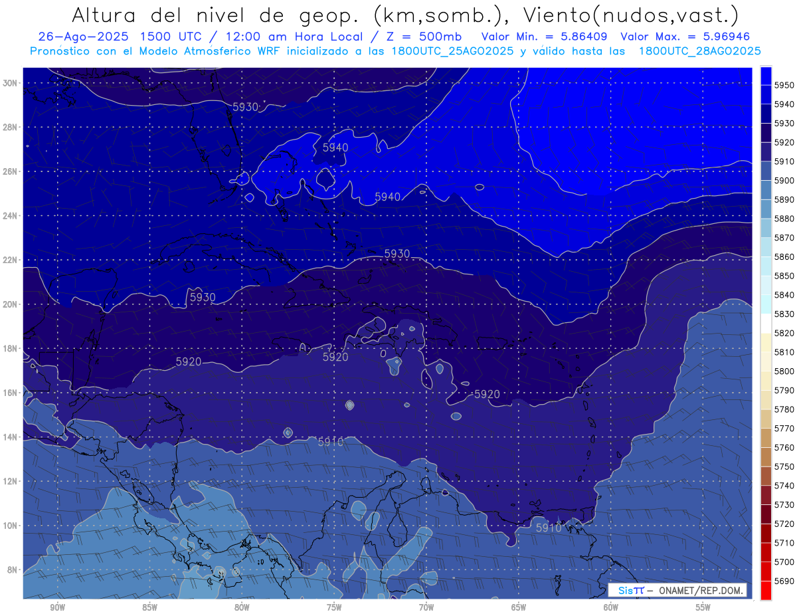Click the 85W longitude axis label
The width and height of the screenshot is (797, 616).
point(149,607)
